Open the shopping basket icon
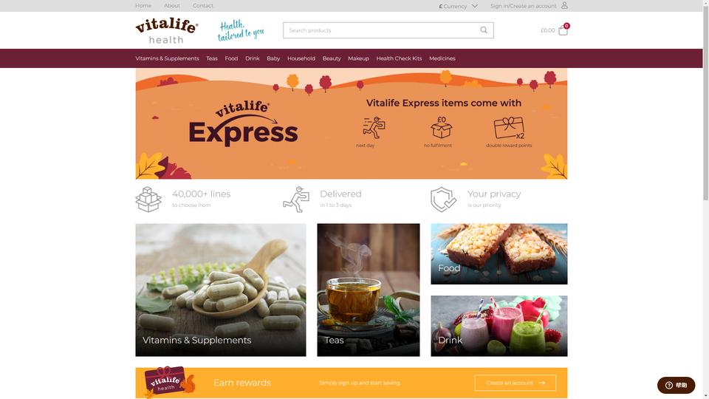This screenshot has height=399, width=709. click(563, 30)
